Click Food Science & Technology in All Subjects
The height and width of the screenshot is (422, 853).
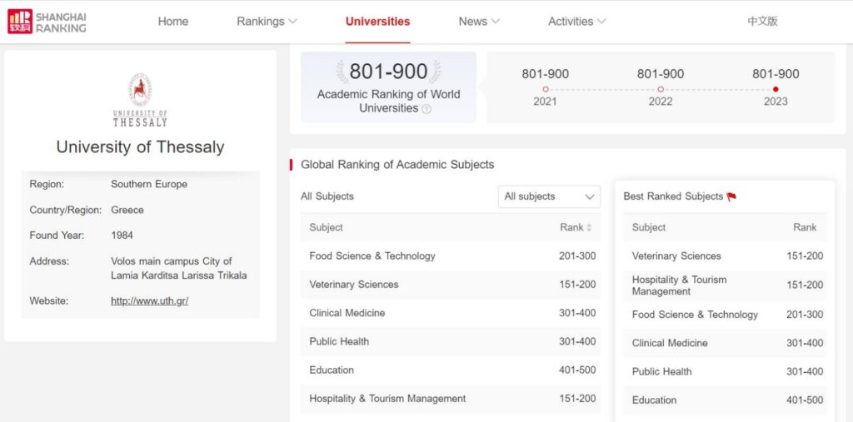tap(372, 256)
